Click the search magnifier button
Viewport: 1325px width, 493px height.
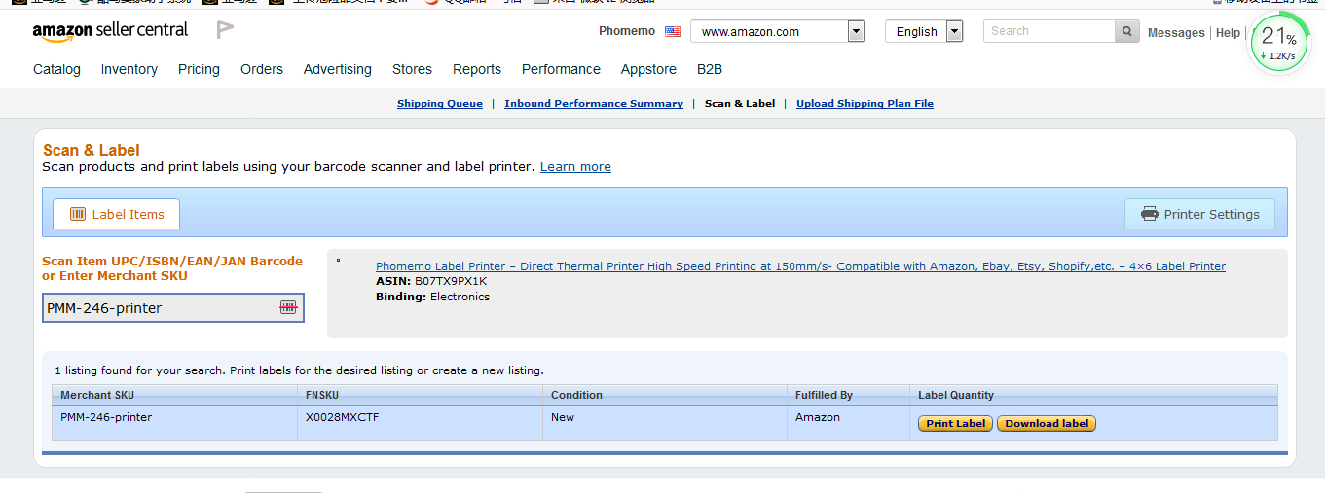pos(1126,31)
